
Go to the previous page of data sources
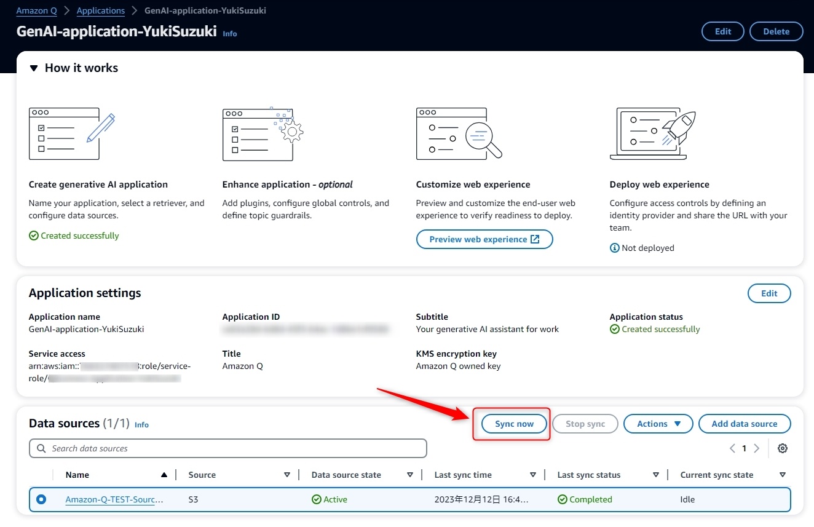[x=732, y=448]
